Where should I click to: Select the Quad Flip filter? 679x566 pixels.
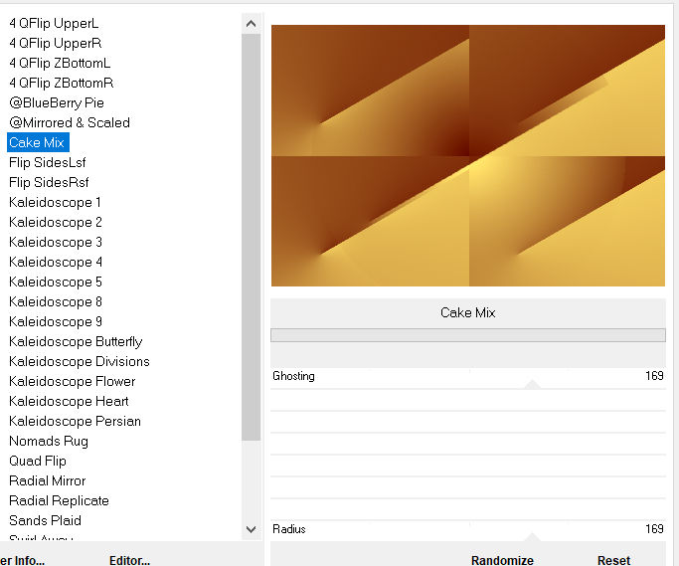click(39, 461)
